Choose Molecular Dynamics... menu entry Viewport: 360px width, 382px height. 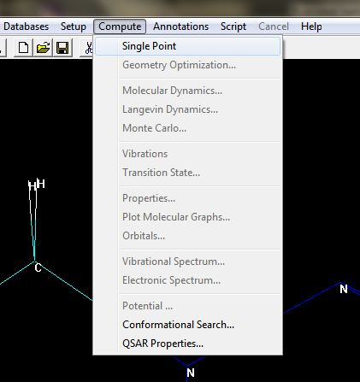click(x=188, y=91)
